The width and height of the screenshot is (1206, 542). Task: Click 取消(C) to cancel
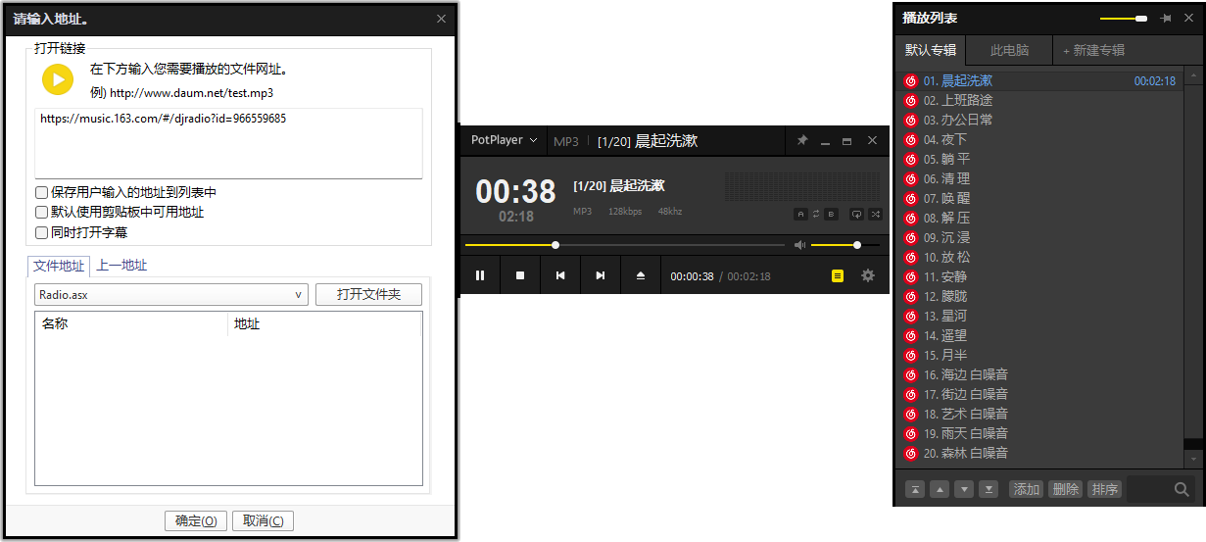264,521
